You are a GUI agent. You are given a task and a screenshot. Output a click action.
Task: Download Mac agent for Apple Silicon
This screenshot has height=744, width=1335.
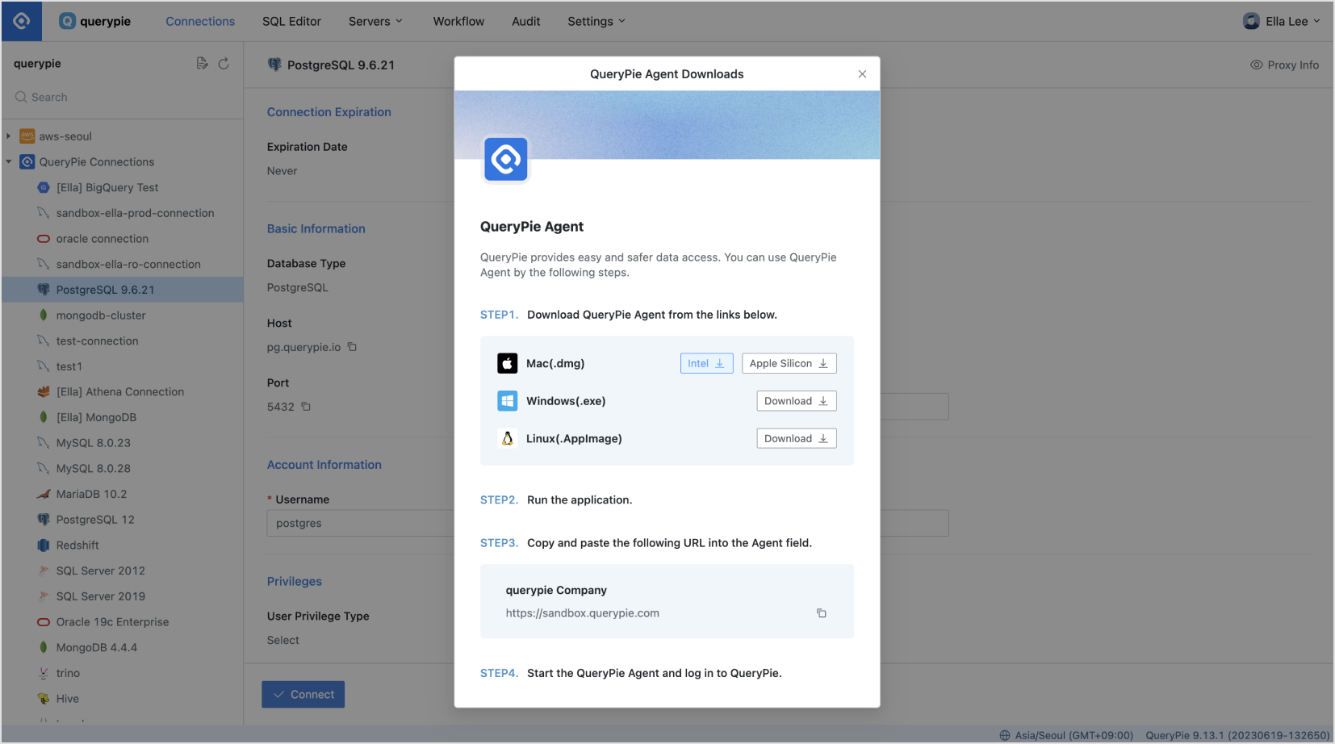coord(789,364)
